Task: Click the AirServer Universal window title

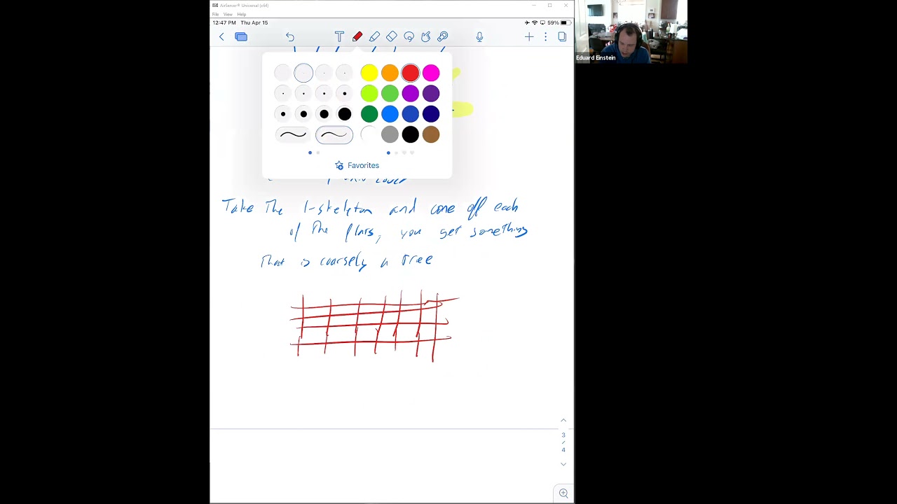Action: pyautogui.click(x=244, y=5)
